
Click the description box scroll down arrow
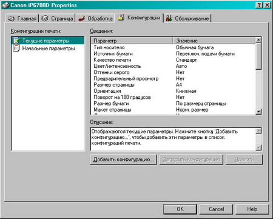coord(258,147)
